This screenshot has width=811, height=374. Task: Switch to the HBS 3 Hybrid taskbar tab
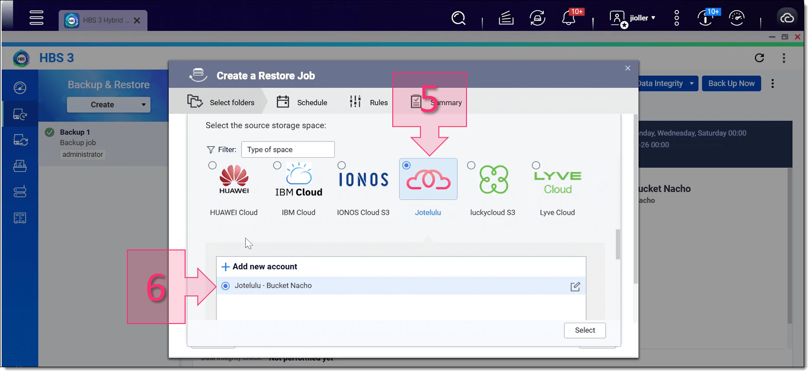(x=103, y=20)
